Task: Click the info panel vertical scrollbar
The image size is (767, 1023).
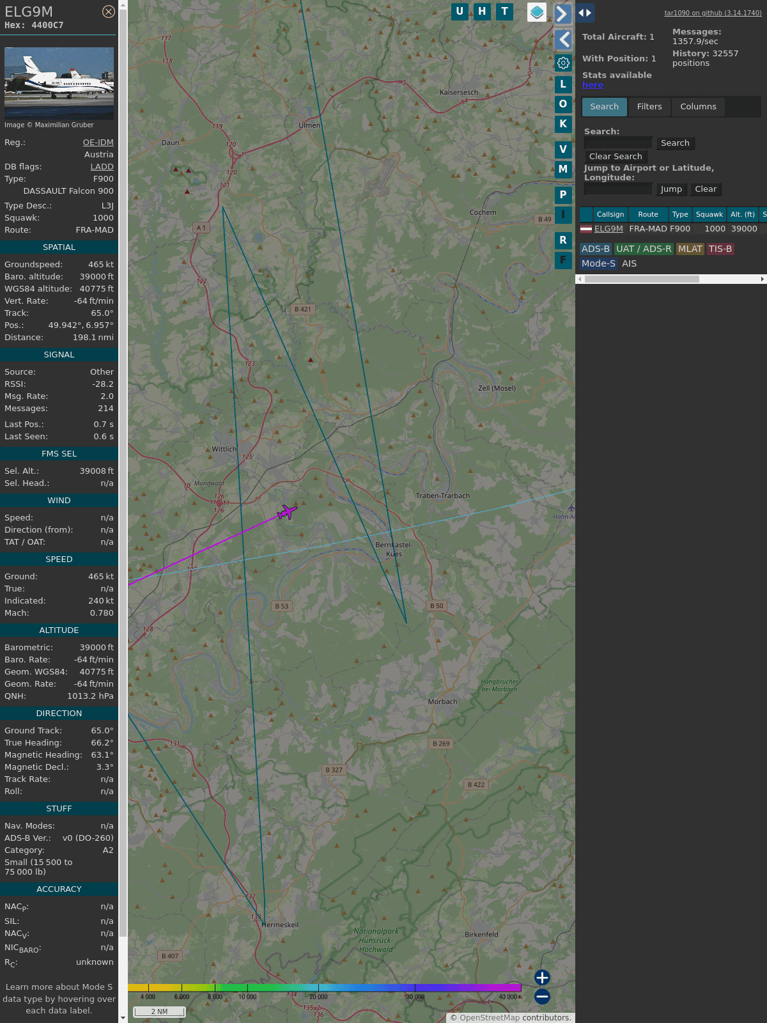Action: [x=123, y=473]
